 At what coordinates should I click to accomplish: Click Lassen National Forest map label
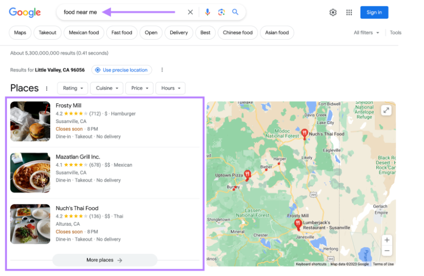coord(252,213)
